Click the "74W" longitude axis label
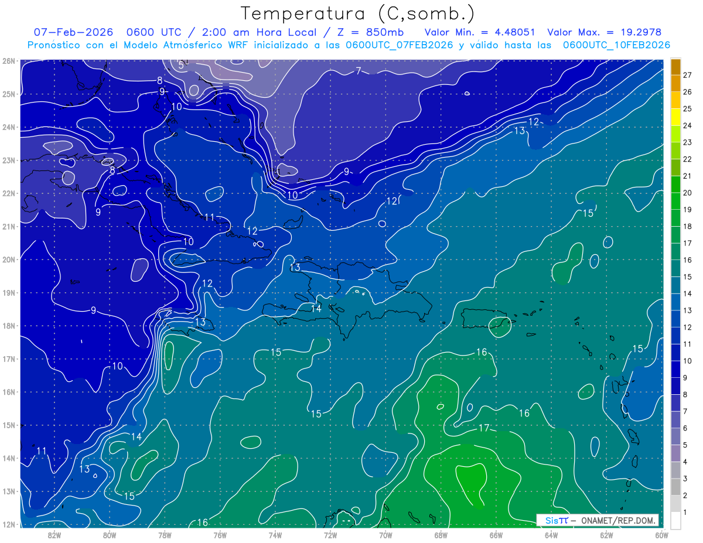 275,535
